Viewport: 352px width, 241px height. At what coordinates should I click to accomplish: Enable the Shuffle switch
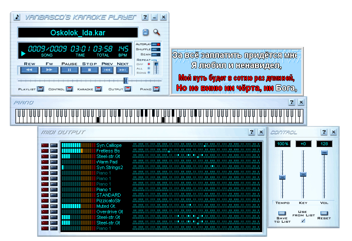point(156,49)
